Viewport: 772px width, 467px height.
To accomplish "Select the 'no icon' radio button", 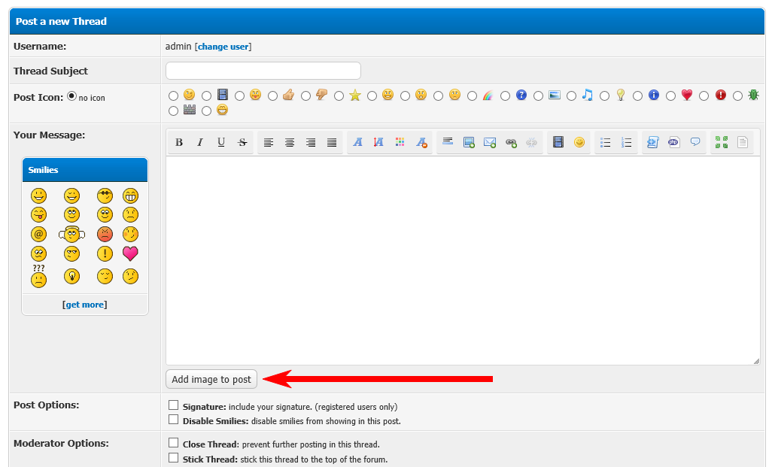I will pos(72,96).
